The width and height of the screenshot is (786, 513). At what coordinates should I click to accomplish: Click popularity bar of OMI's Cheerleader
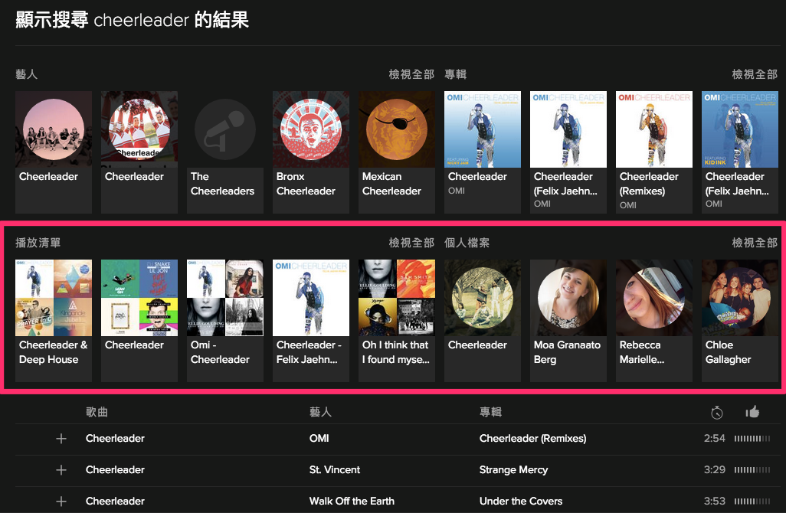point(752,439)
